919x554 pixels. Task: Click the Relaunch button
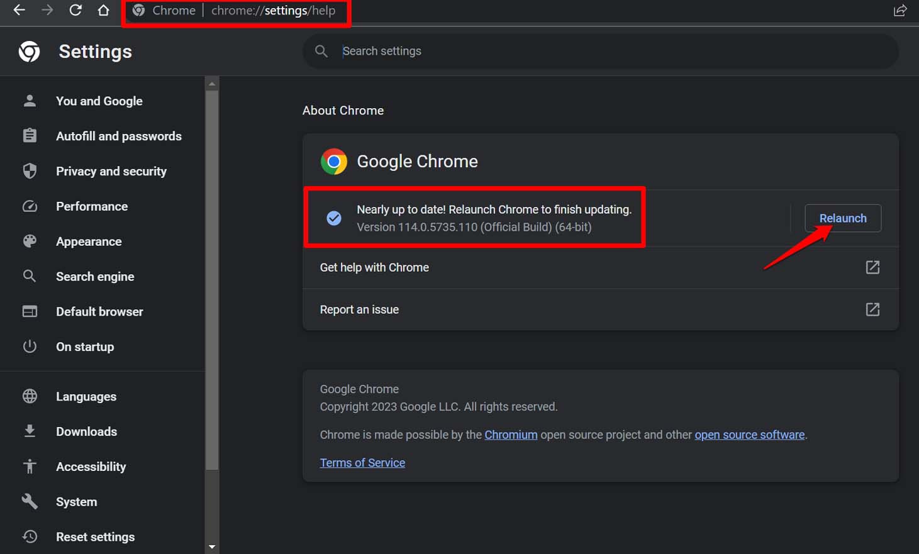point(843,218)
